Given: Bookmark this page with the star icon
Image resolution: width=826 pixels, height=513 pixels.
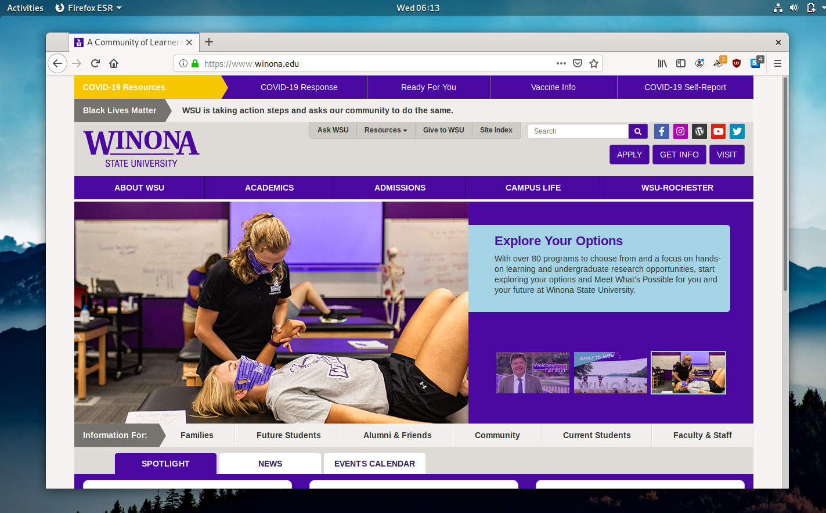Looking at the screenshot, I should pyautogui.click(x=594, y=63).
